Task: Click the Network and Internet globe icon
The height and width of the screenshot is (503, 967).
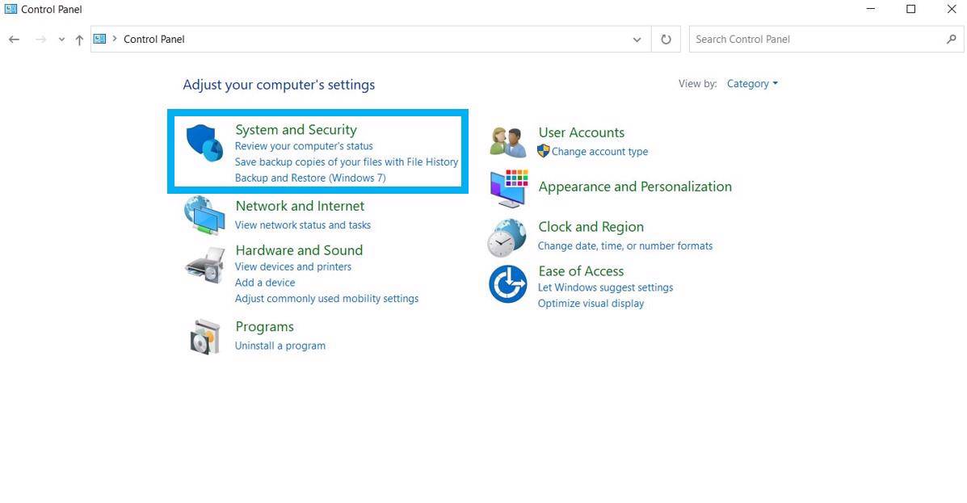Action: [x=204, y=216]
